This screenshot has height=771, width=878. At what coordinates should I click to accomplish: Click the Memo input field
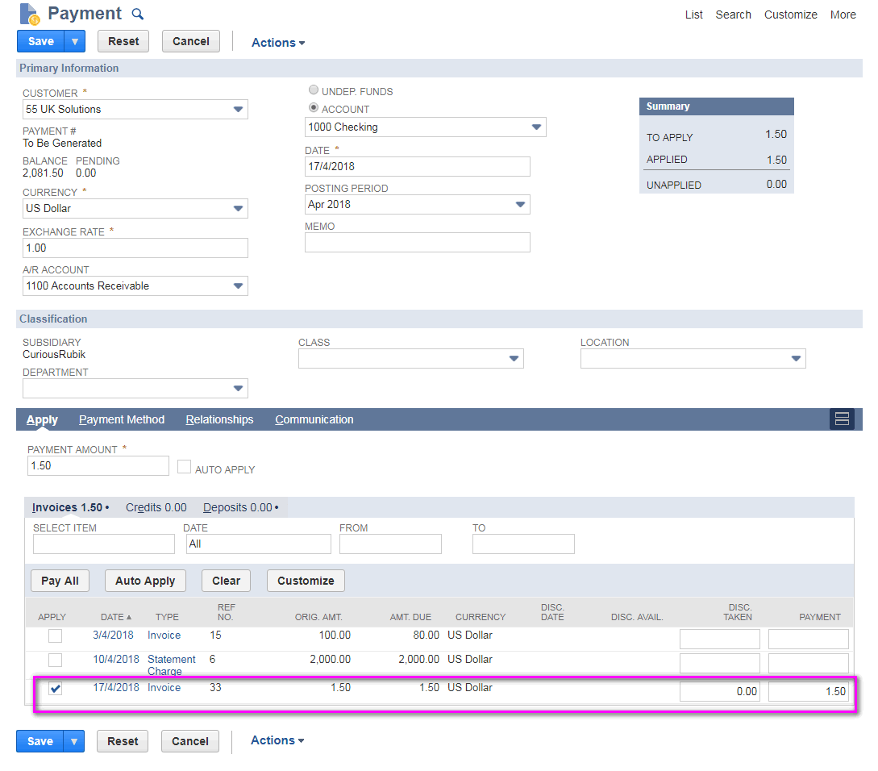(417, 242)
